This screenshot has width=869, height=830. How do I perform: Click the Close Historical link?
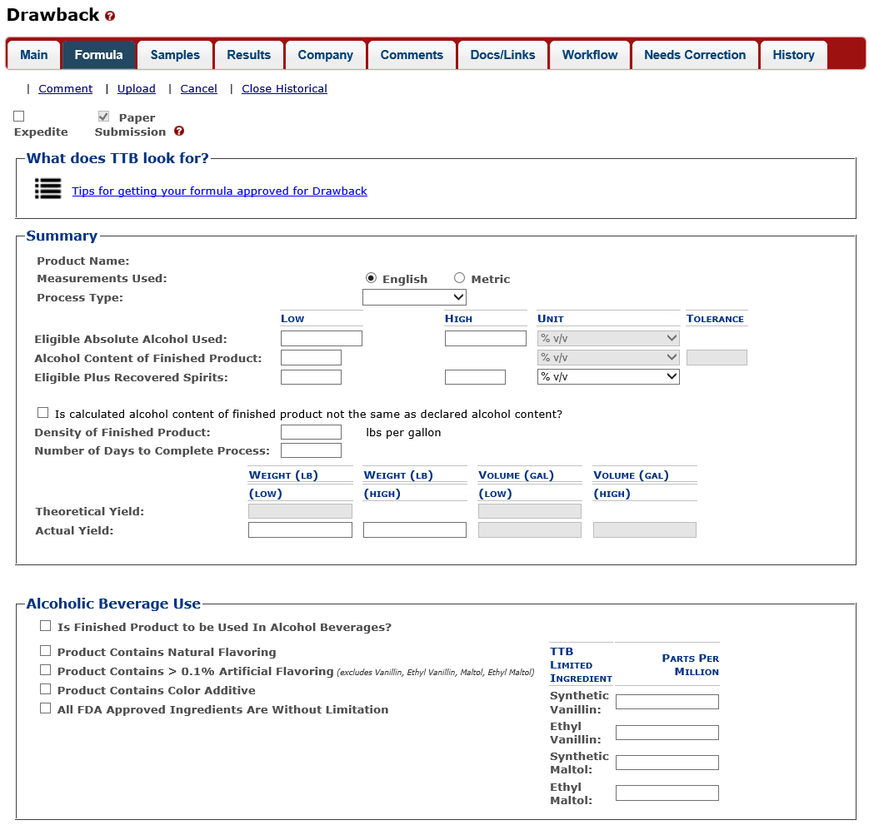click(284, 88)
